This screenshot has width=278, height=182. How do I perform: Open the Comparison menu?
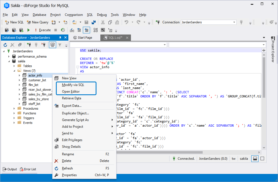pos(74,15)
